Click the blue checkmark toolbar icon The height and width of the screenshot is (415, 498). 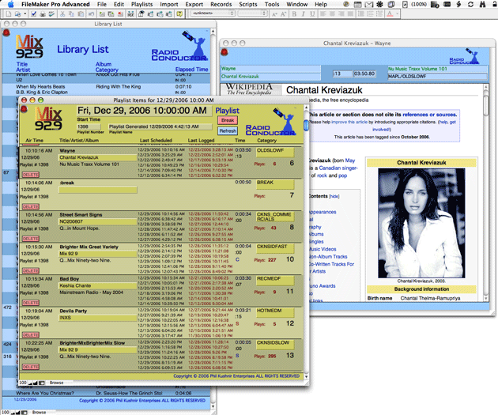point(33,14)
